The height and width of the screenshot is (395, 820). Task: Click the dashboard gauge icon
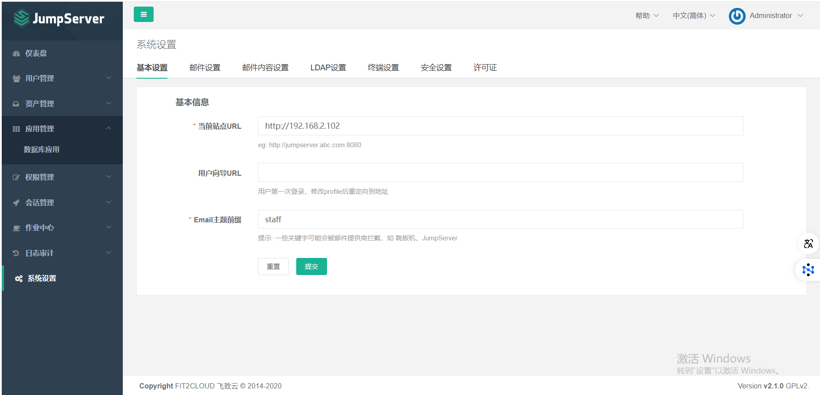[x=16, y=54]
